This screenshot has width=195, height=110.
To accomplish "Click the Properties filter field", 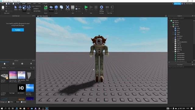I will click(180, 67).
